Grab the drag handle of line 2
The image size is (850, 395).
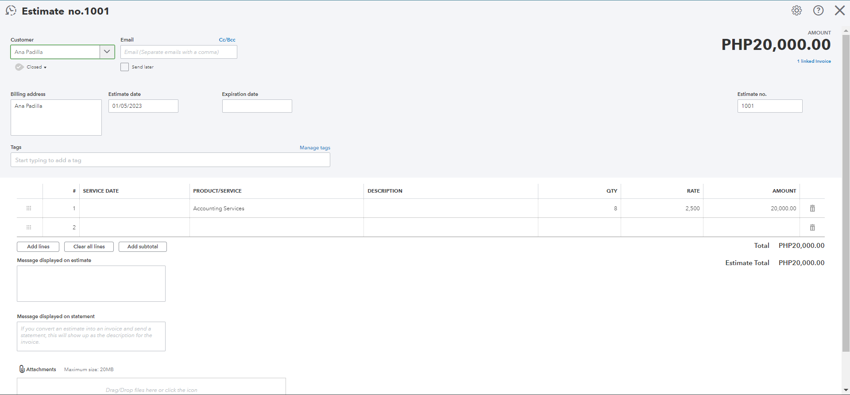(29, 228)
